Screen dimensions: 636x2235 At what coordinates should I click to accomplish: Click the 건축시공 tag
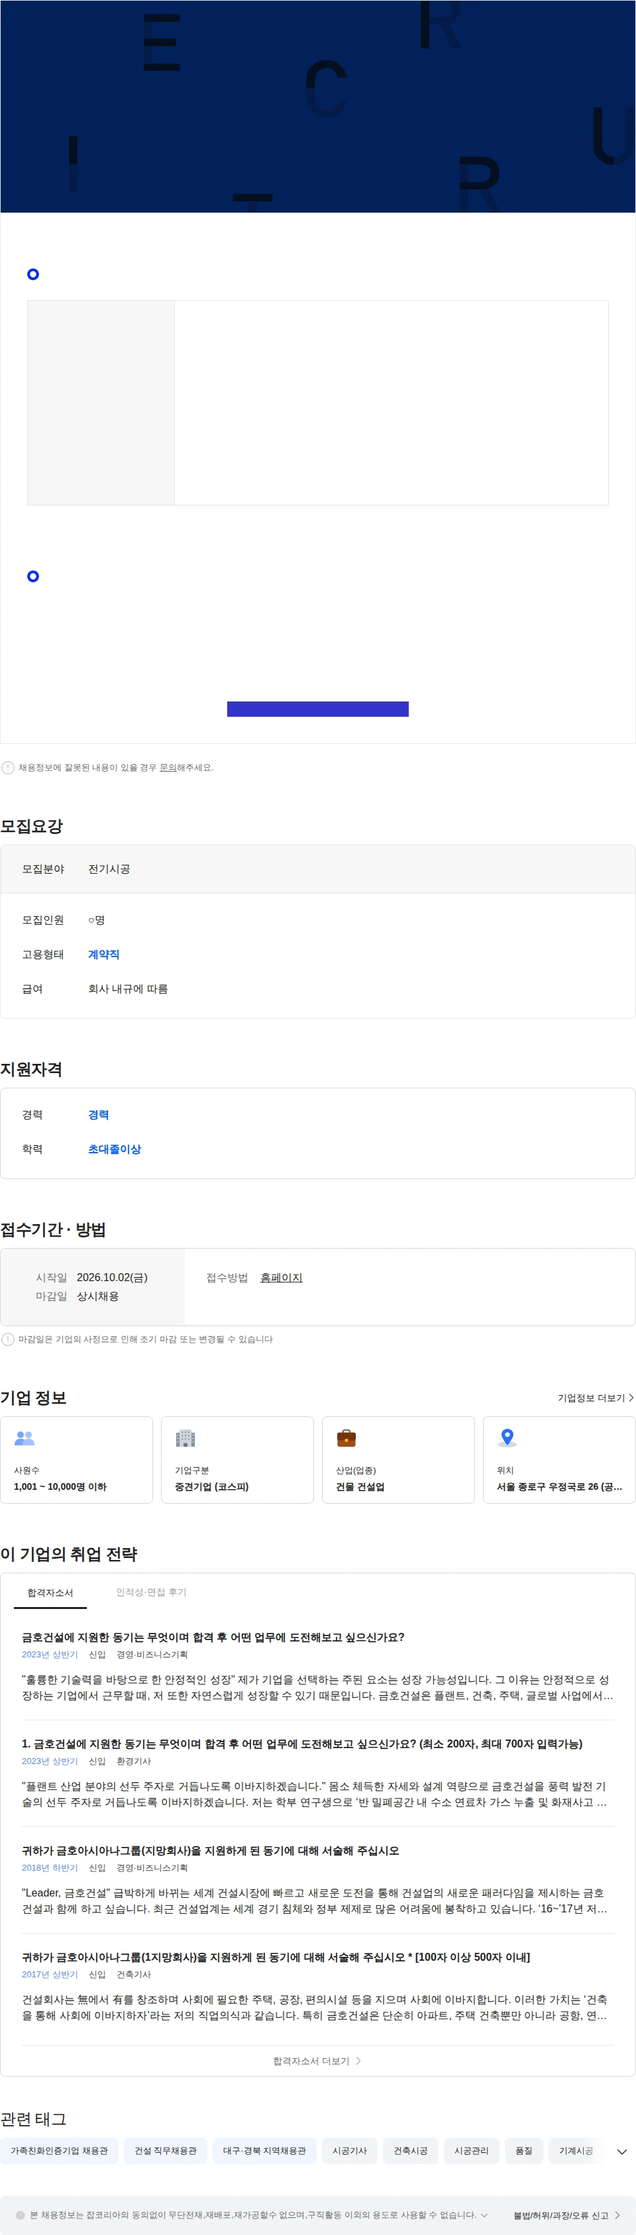(410, 2151)
